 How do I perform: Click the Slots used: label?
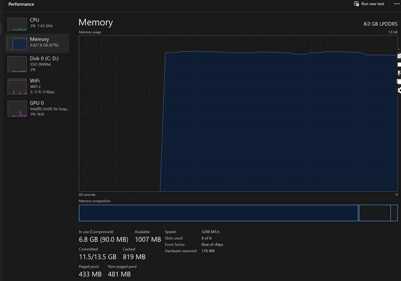pyautogui.click(x=174, y=238)
